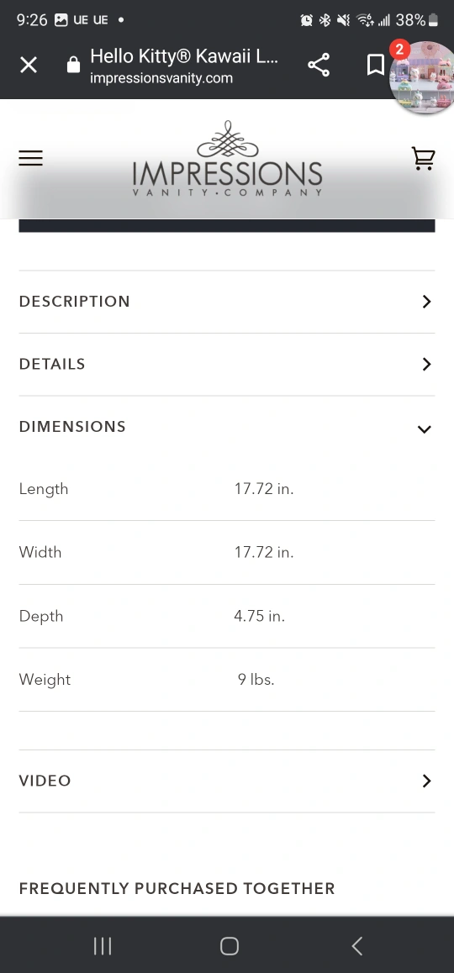Bookmark this page with the bookmark icon
The width and height of the screenshot is (454, 973).
pyautogui.click(x=376, y=66)
